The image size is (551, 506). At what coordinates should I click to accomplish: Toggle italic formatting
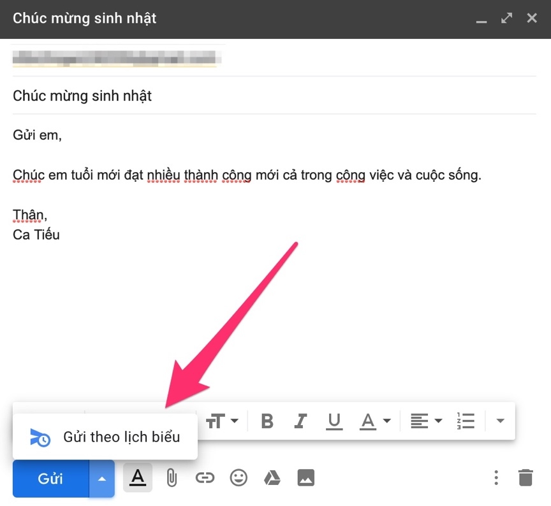300,421
